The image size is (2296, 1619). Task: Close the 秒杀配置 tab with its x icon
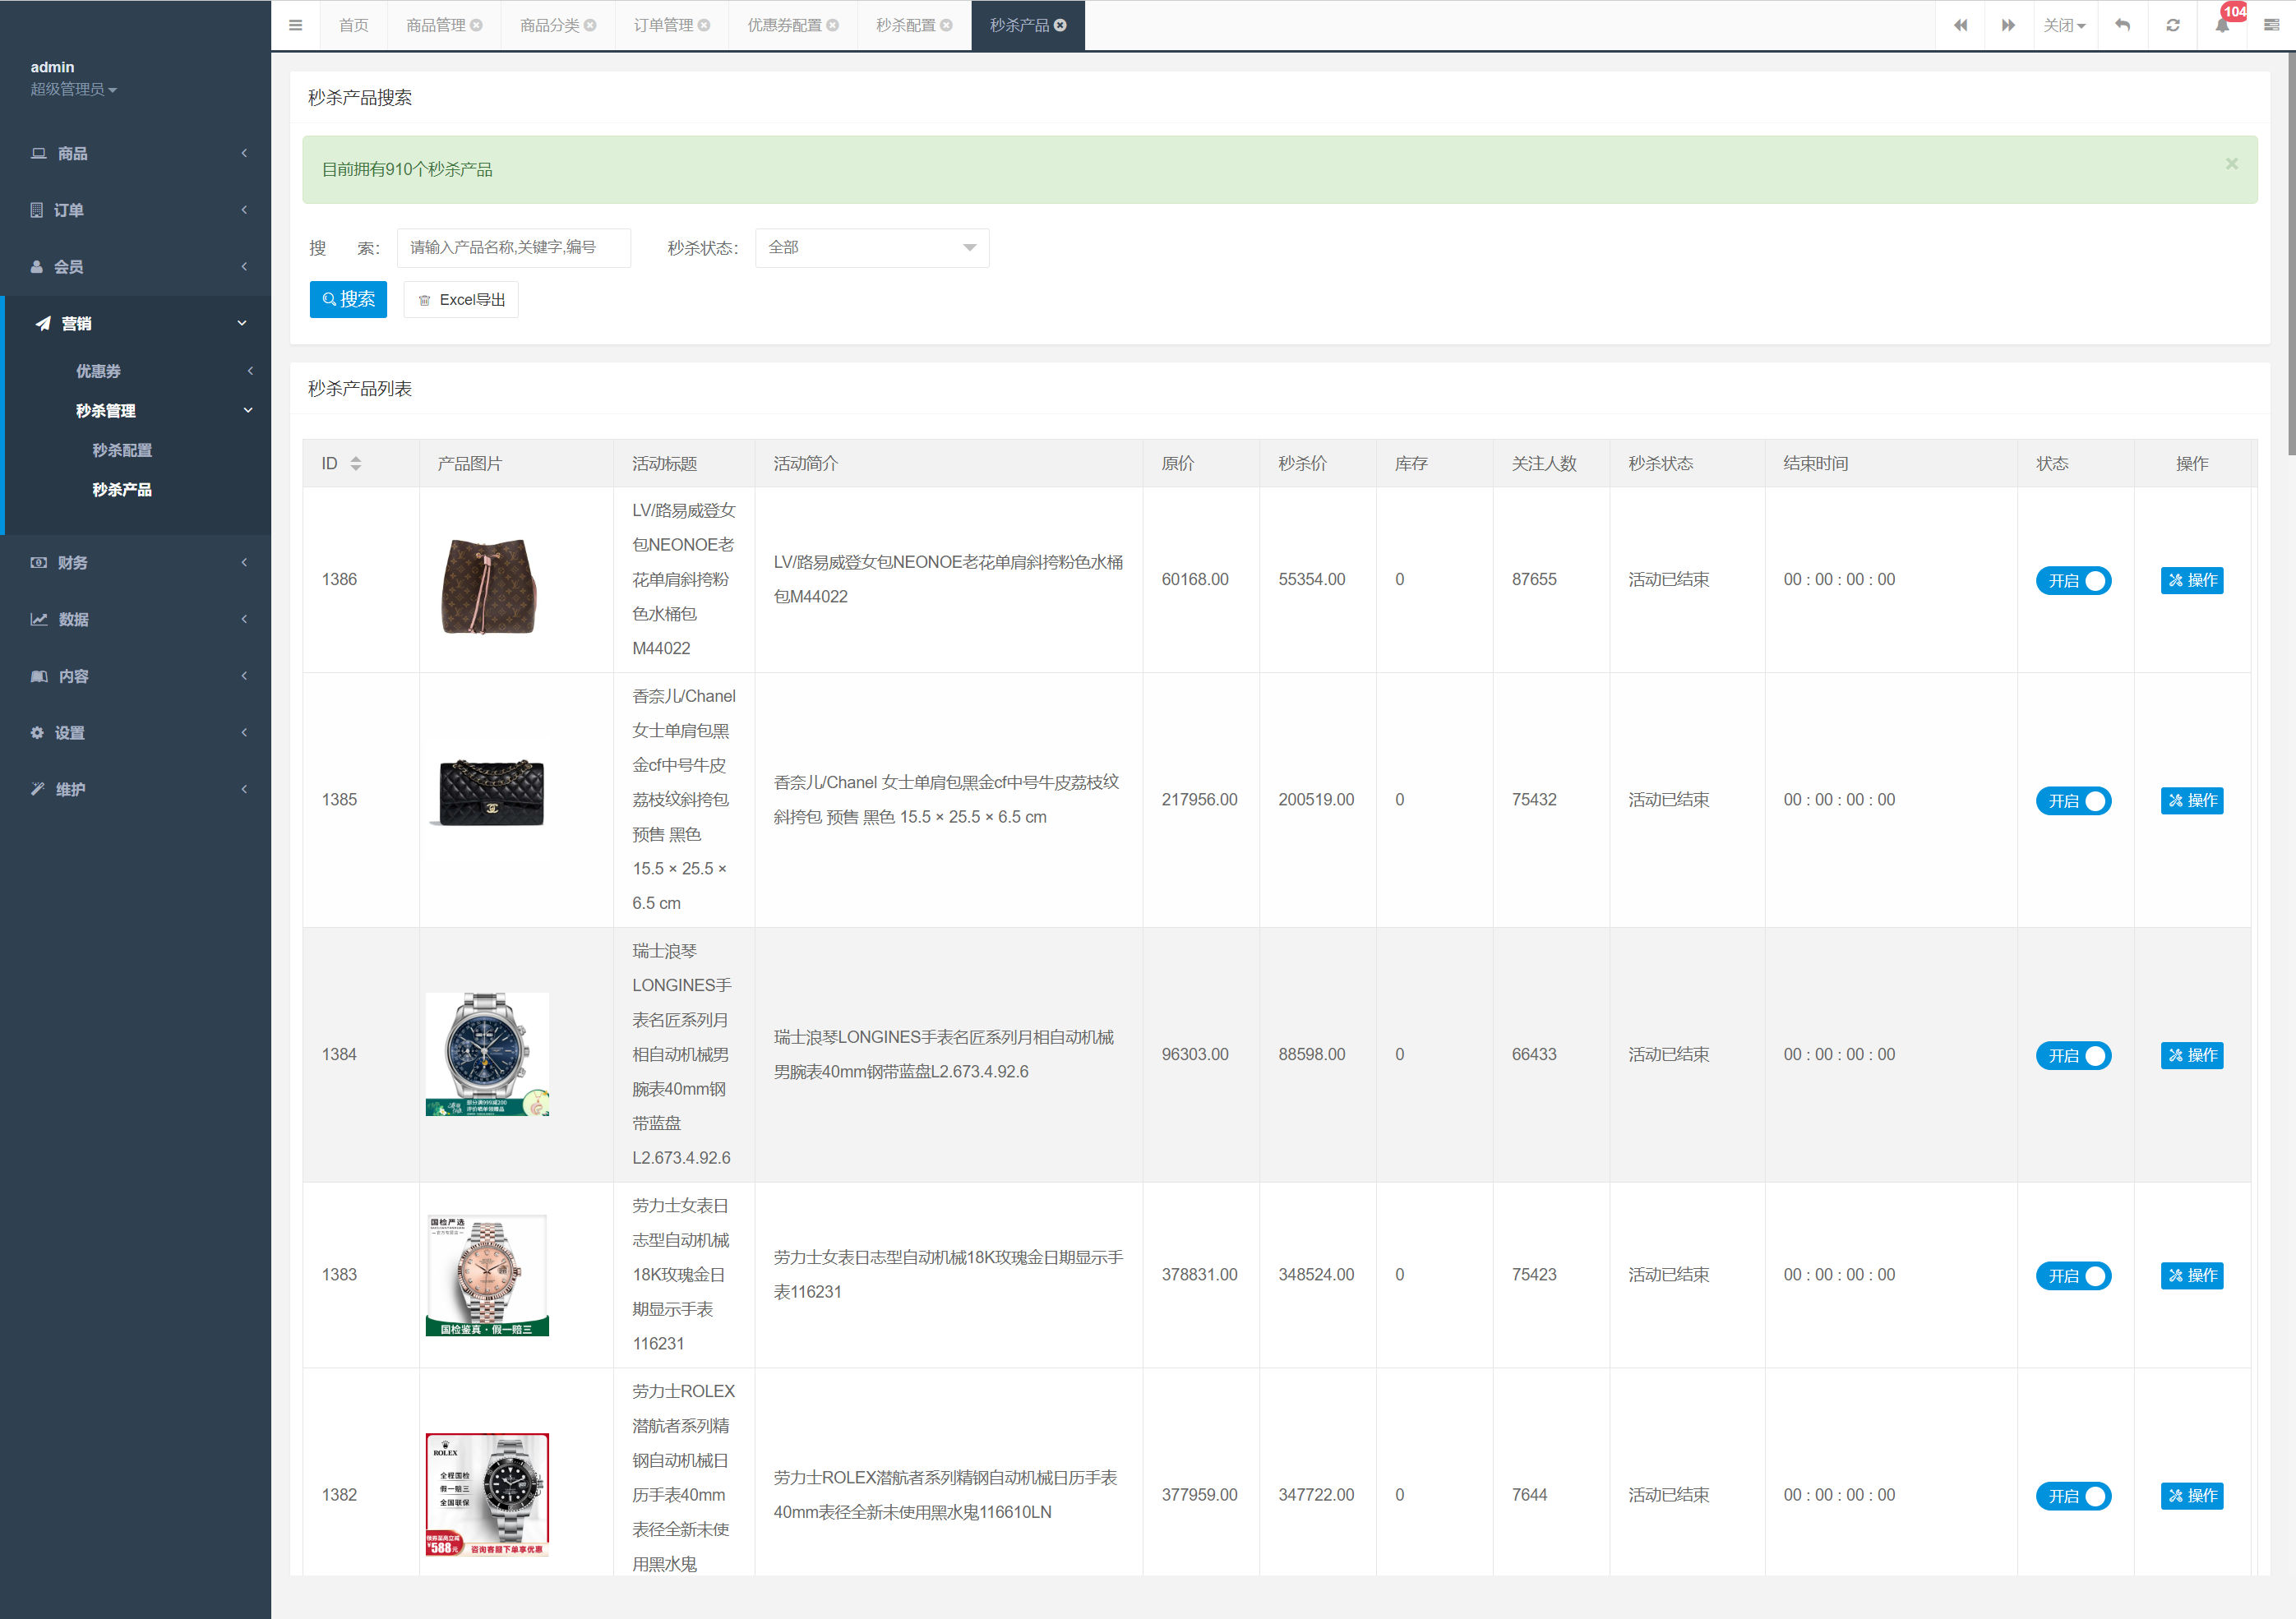tap(946, 25)
